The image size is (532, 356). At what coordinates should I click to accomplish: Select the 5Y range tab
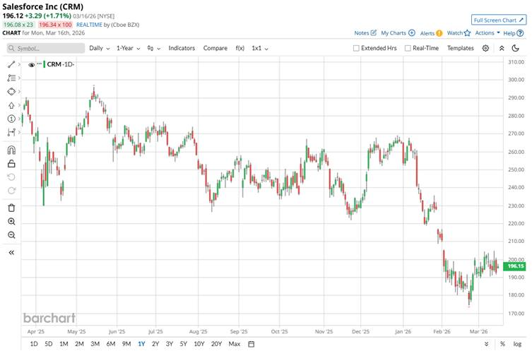point(184,344)
